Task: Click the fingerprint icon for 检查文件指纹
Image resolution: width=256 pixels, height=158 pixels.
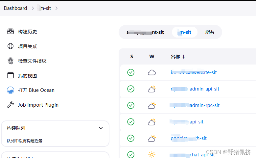Action: tap(11, 61)
